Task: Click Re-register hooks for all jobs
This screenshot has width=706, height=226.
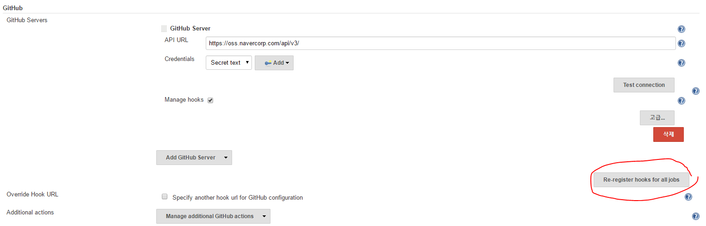Action: click(641, 180)
